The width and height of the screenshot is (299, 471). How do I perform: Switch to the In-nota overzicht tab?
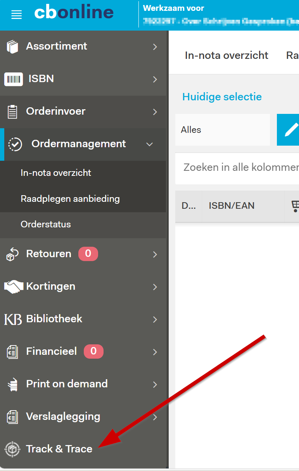coord(226,55)
